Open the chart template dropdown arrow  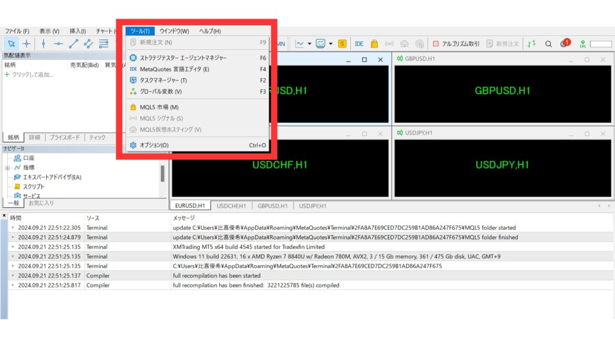330,43
